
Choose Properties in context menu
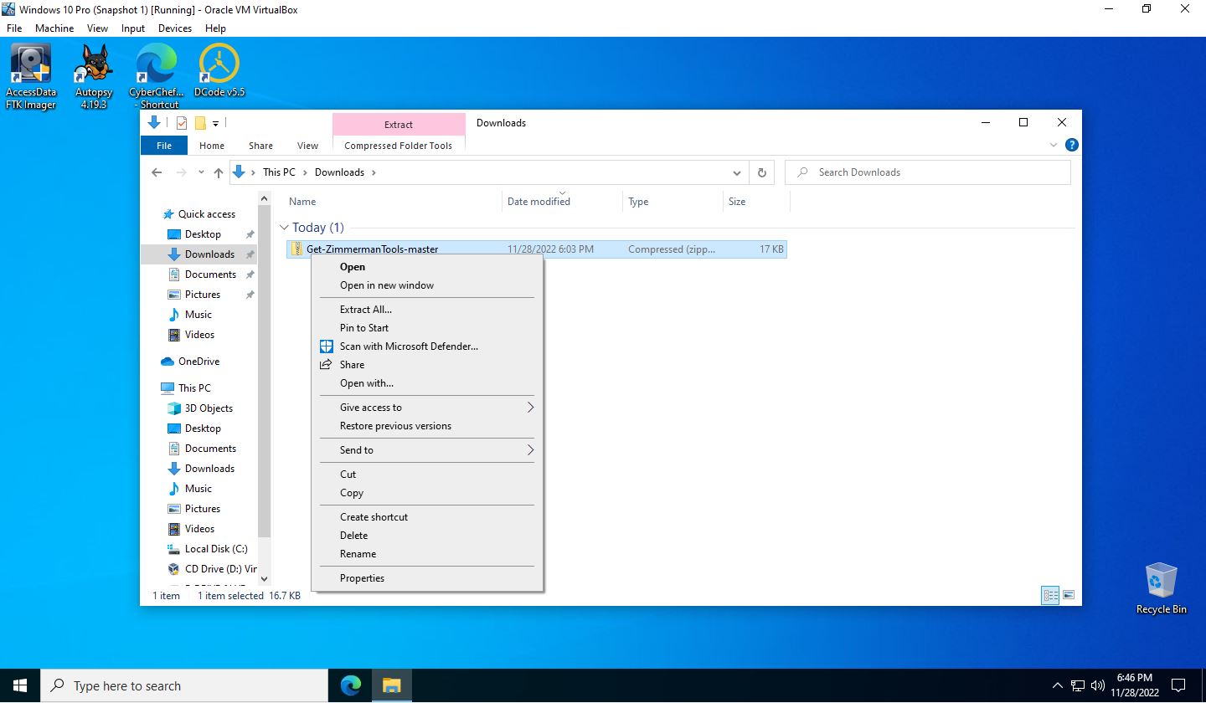(x=426, y=578)
